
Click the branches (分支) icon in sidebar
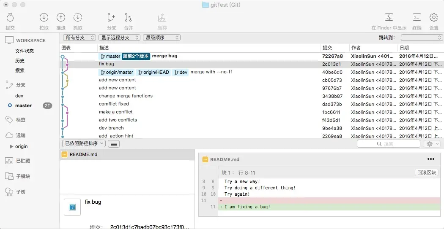click(9, 85)
